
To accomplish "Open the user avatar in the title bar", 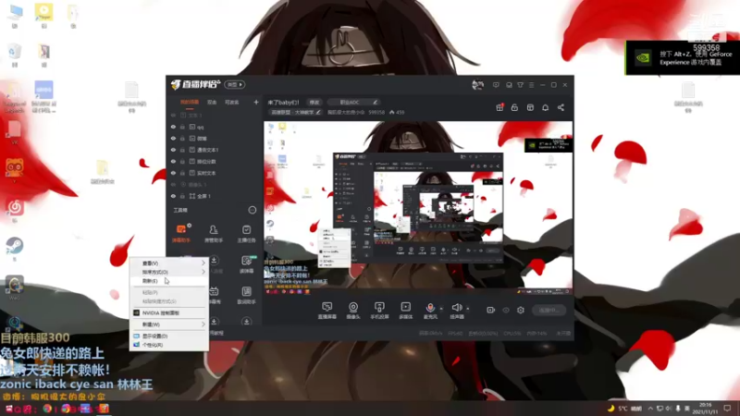I will pyautogui.click(x=477, y=85).
